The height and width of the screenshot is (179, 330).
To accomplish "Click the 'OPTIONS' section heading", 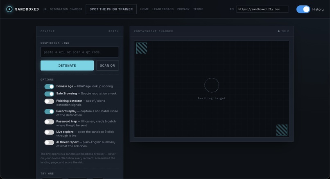I will 47,80.
